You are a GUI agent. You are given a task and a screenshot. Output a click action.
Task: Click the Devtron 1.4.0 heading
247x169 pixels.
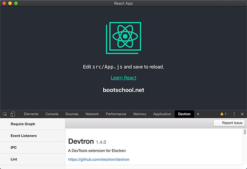(87, 142)
